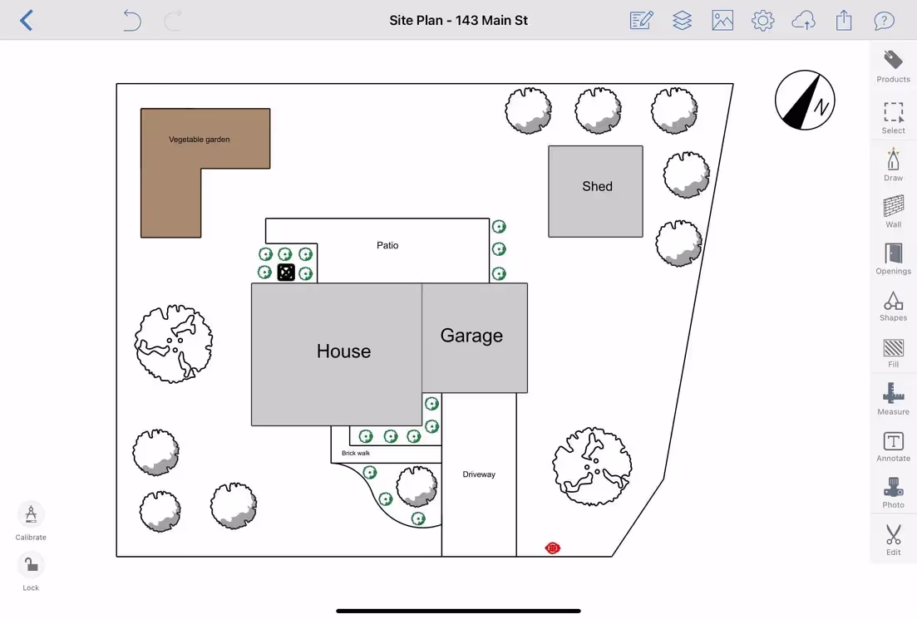Toggle the Lock padlock

(31, 572)
